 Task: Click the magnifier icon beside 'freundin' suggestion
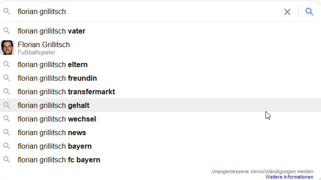(7, 78)
